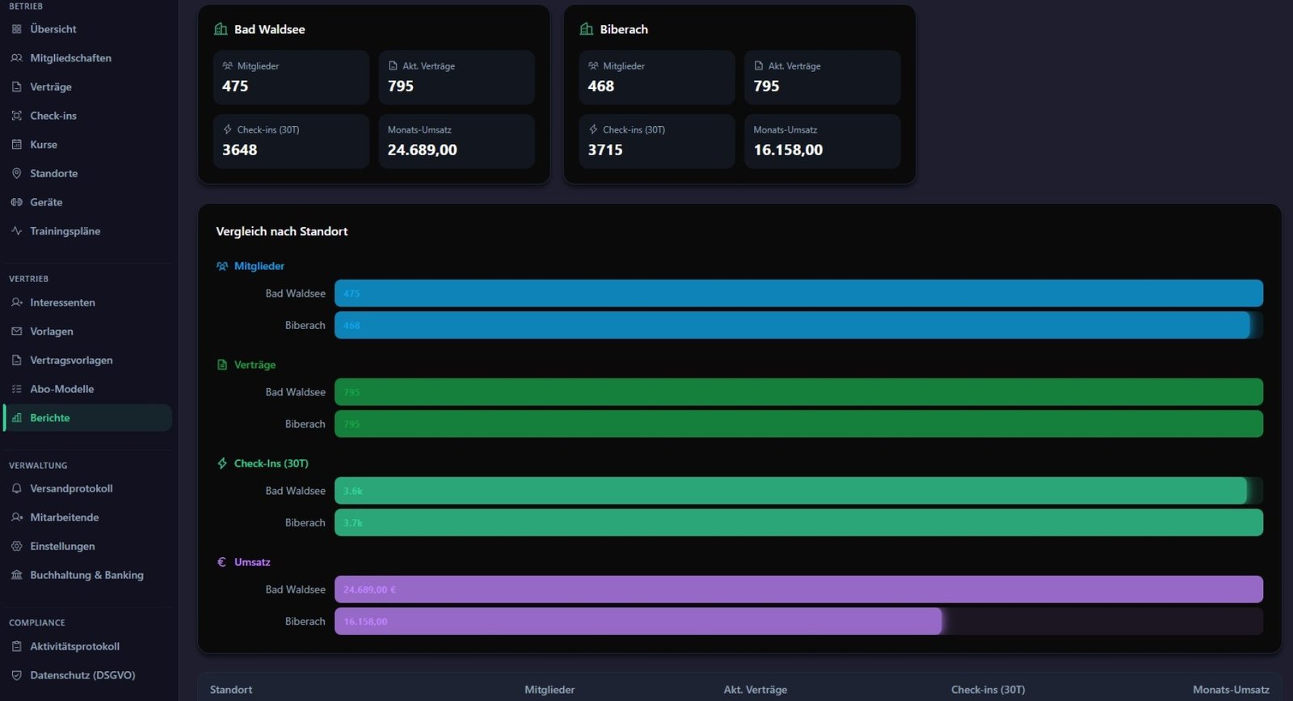
Task: Click the Mitarbeitende user icon
Action: (16, 517)
